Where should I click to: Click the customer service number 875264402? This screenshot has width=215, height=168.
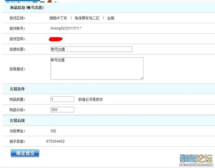click(x=55, y=141)
